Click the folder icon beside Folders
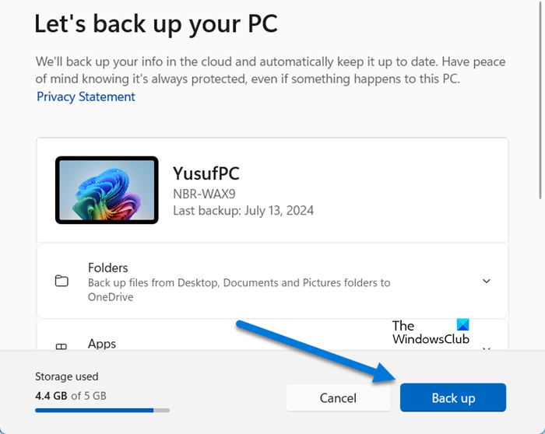 pos(62,282)
